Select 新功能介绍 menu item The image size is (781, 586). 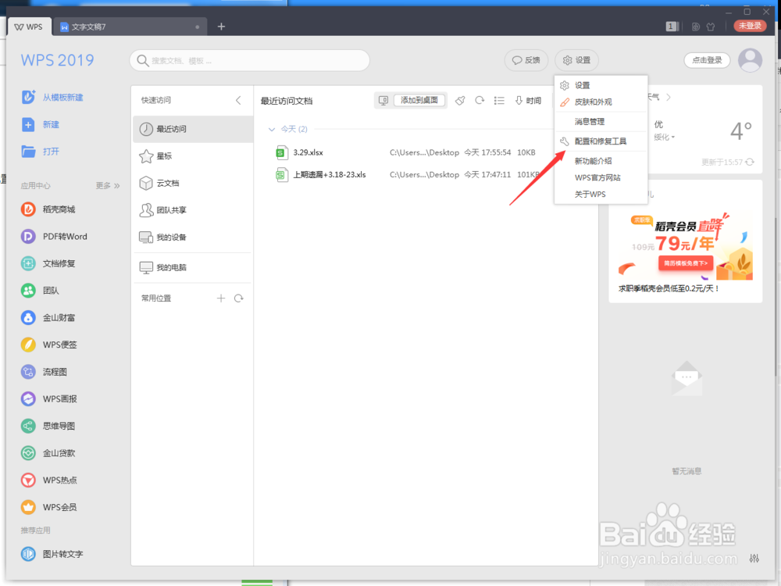(x=601, y=160)
